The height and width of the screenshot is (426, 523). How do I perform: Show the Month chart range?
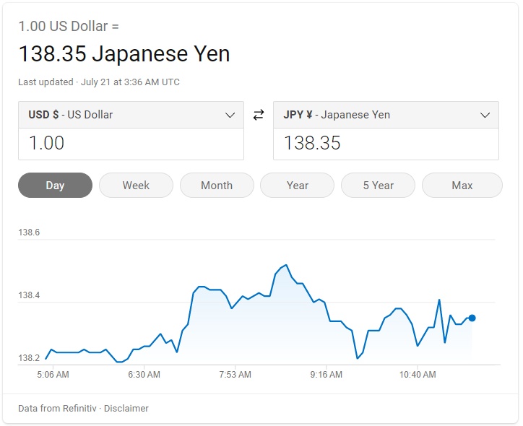tap(217, 185)
